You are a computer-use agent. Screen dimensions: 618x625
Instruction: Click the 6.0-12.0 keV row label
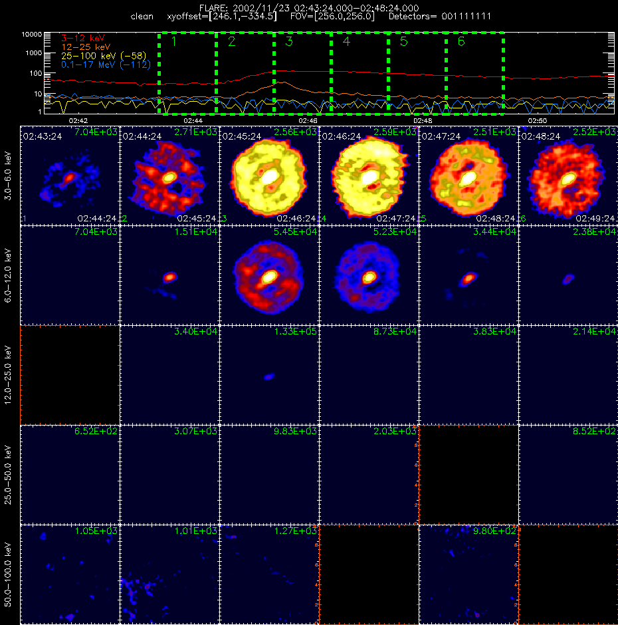pos(8,275)
